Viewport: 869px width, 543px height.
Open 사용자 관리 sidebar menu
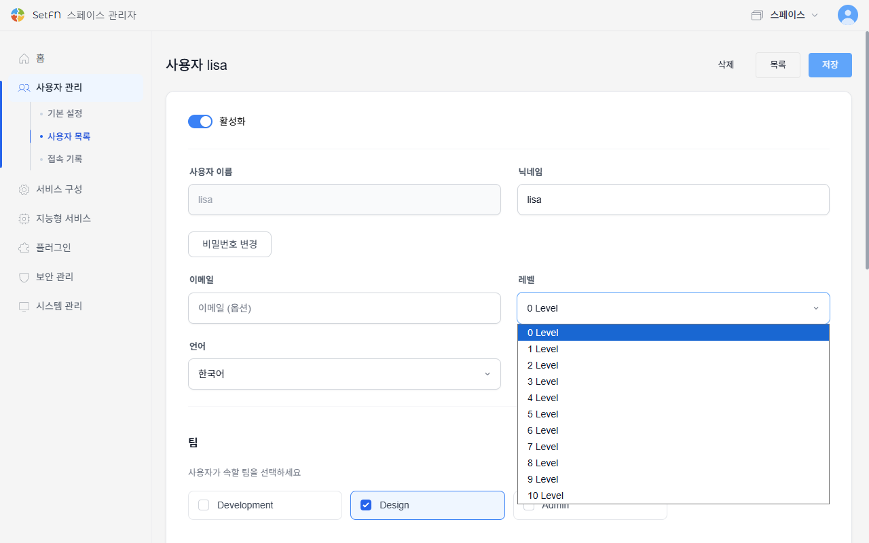coord(76,88)
